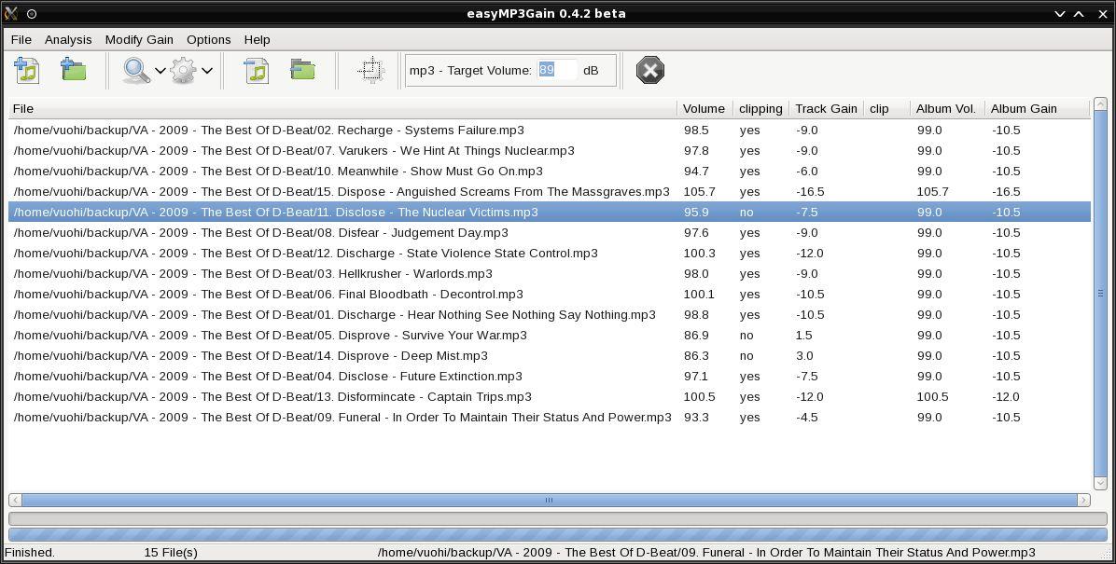Click the vertical scrollbar thumb
The image size is (1116, 564).
[1100, 293]
